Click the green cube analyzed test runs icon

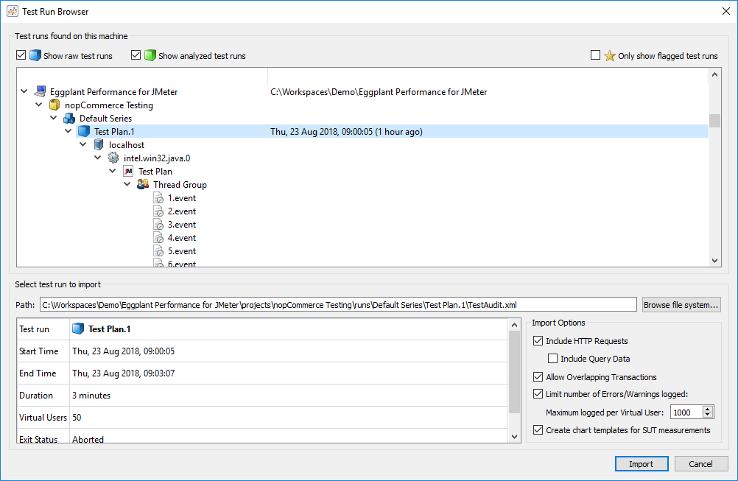click(150, 55)
